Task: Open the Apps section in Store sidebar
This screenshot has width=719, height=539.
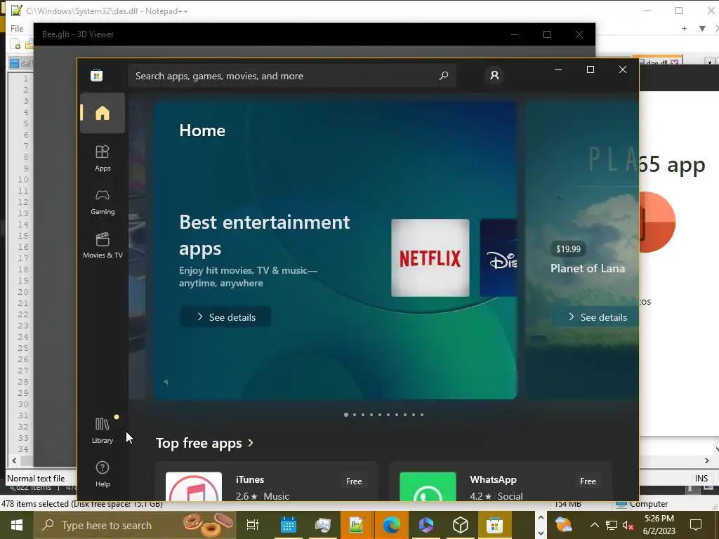Action: 103,158
